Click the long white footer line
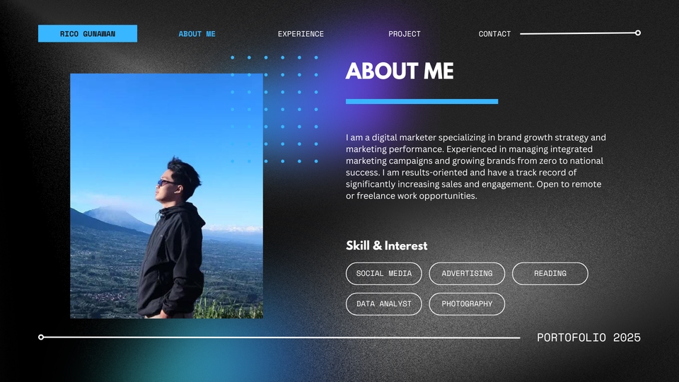 [279, 337]
